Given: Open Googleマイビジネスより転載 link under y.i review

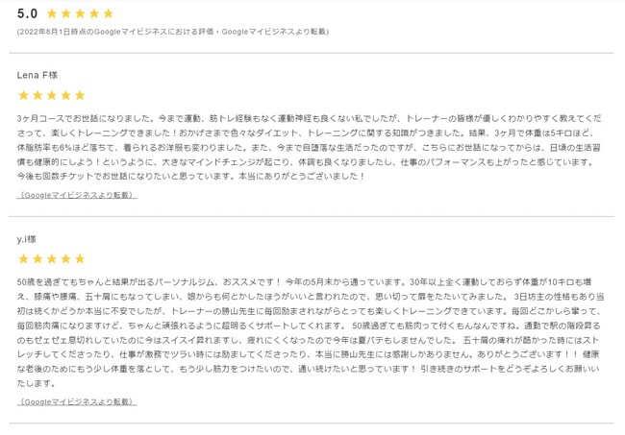Looking at the screenshot, I should point(77,402).
